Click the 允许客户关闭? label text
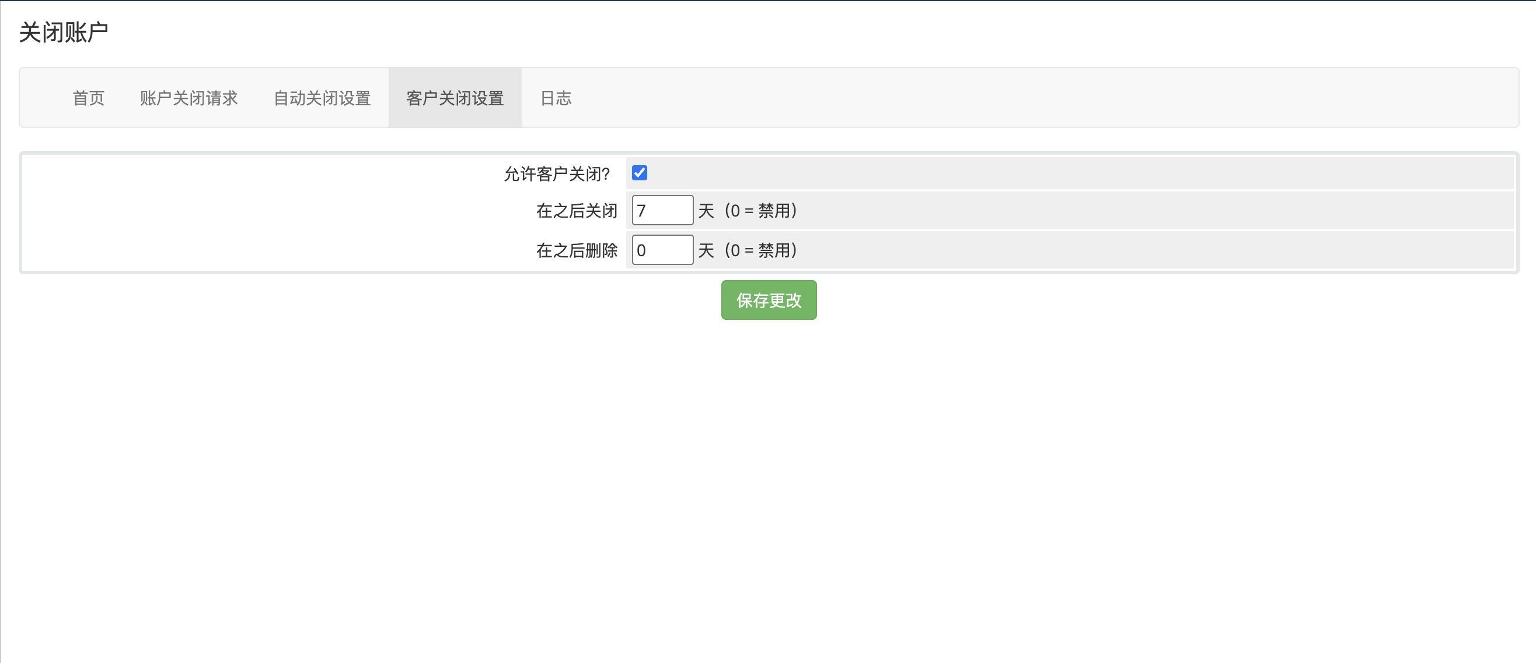The image size is (1536, 663). (x=556, y=174)
